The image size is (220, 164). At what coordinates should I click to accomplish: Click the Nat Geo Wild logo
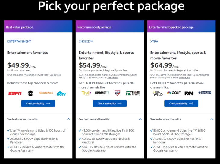158,93
